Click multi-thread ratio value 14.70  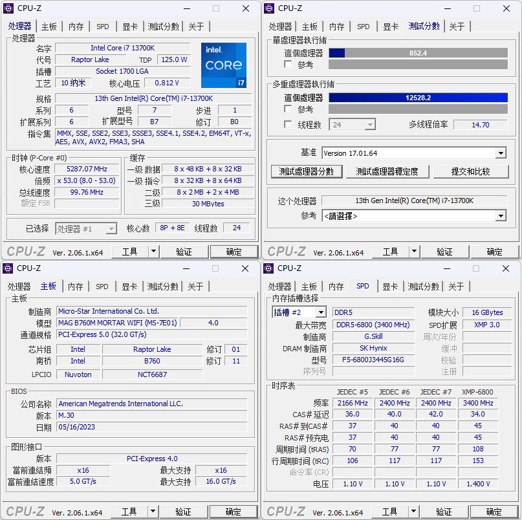coord(481,125)
